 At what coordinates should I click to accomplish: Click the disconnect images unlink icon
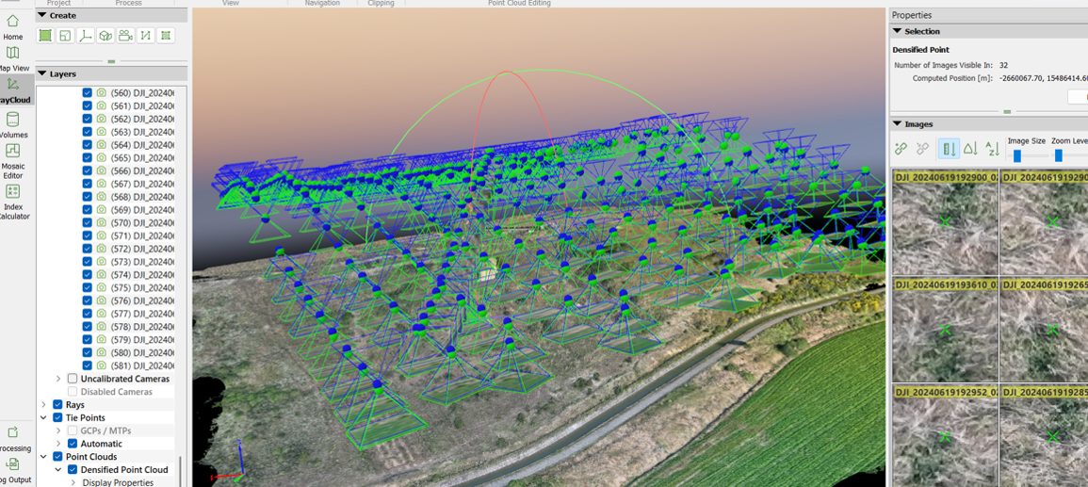click(x=923, y=148)
